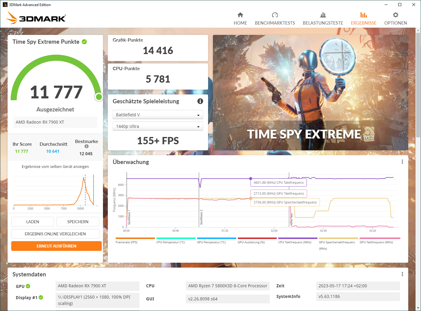421x311 pixels.
Task: Click the 3DMark title bar app icon
Action: pos(5,5)
